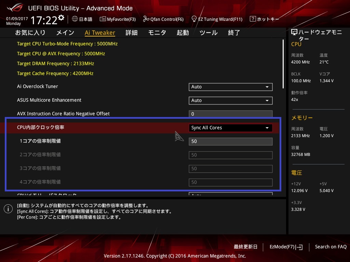Select the 1コアの倍率制限値 label
Viewport: 350px width, 262px height.
(x=40, y=141)
